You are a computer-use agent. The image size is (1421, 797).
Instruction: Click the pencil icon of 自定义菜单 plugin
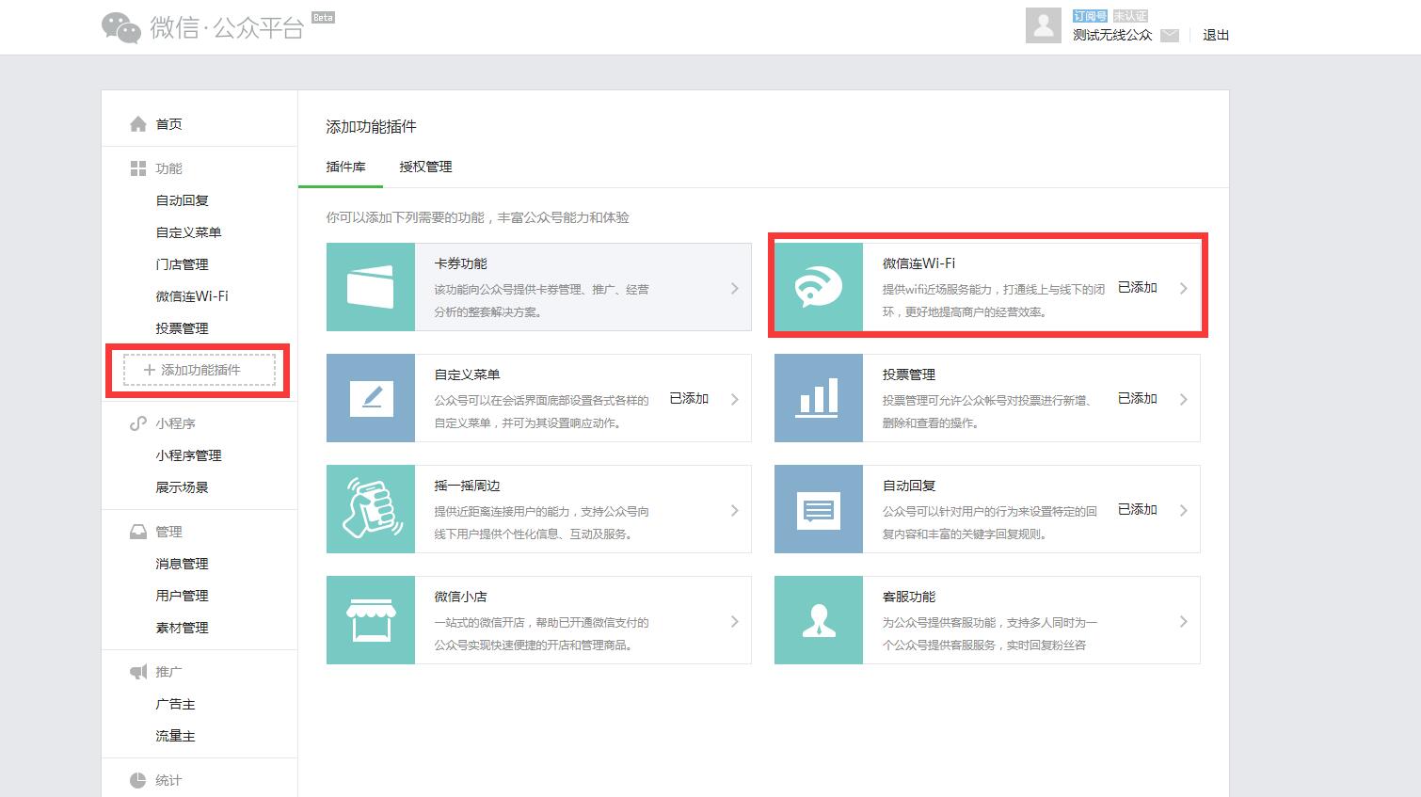tap(371, 398)
